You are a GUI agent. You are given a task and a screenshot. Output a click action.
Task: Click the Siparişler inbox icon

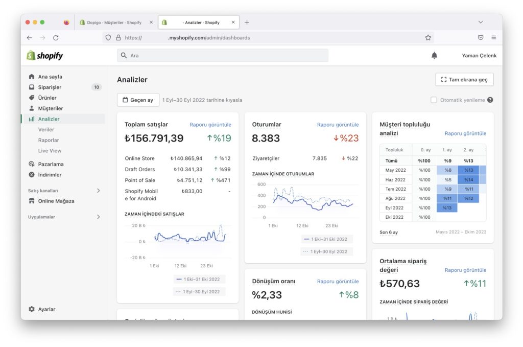(x=32, y=87)
